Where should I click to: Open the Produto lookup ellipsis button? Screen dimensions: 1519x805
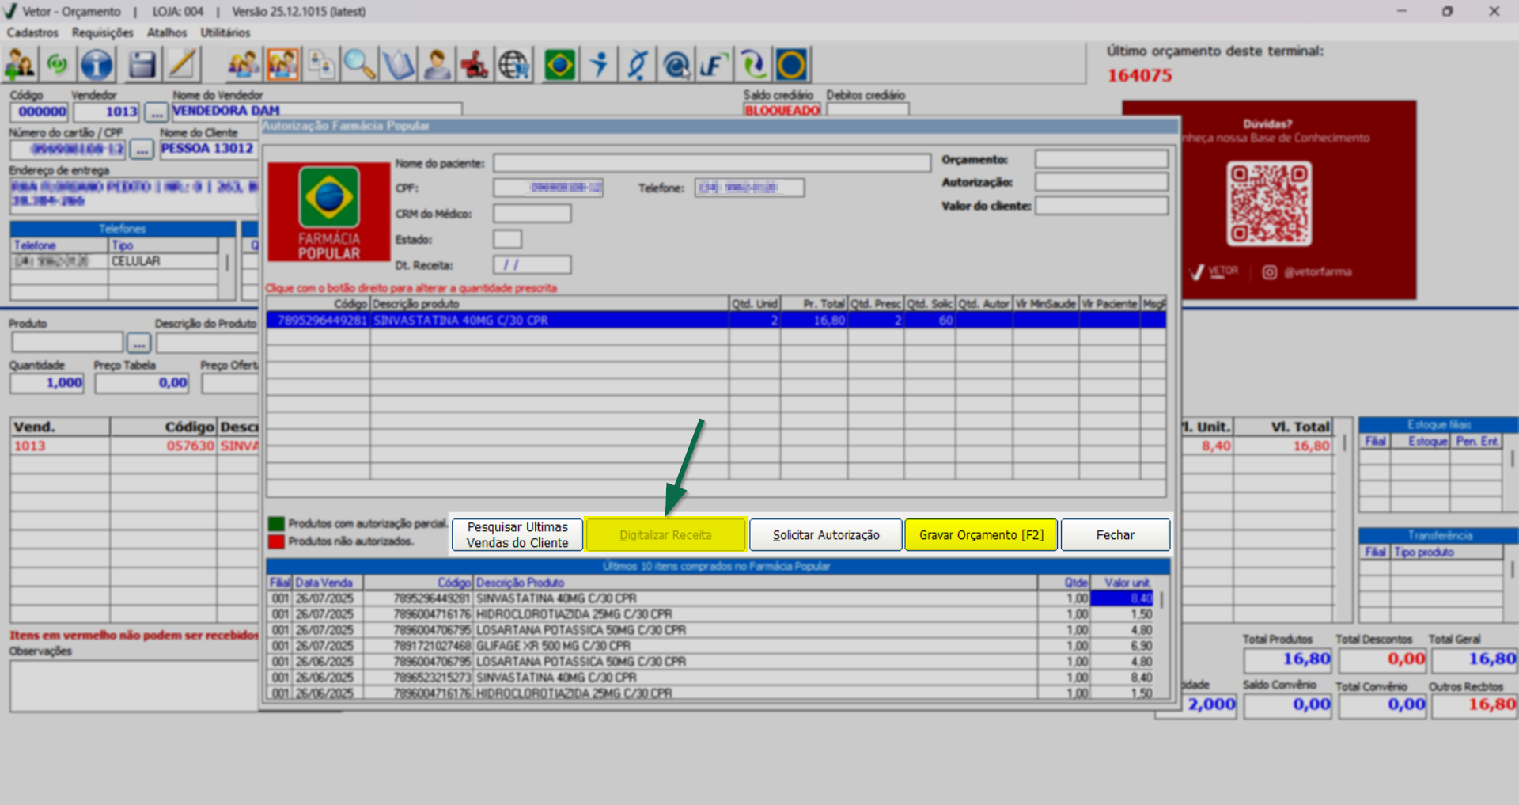tap(138, 344)
